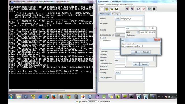
Task: Close the Edit dialog with red X
Action: (x=158, y=40)
